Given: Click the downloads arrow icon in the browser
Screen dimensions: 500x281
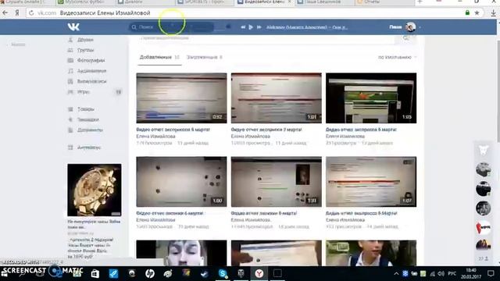Looking at the screenshot, I should coord(493,13).
